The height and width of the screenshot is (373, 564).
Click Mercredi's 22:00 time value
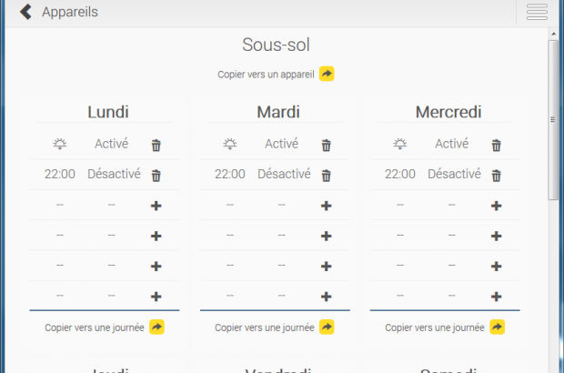coord(398,174)
